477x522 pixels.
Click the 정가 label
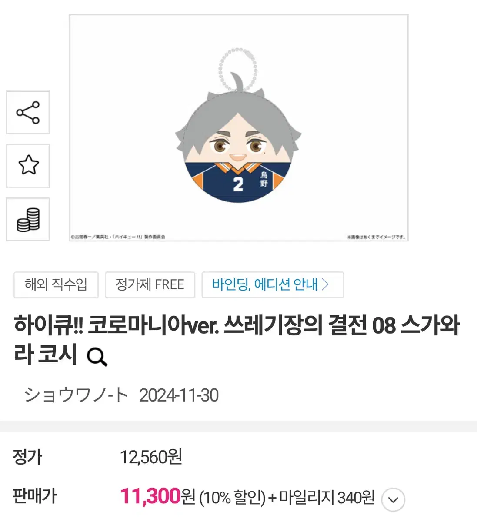27,457
